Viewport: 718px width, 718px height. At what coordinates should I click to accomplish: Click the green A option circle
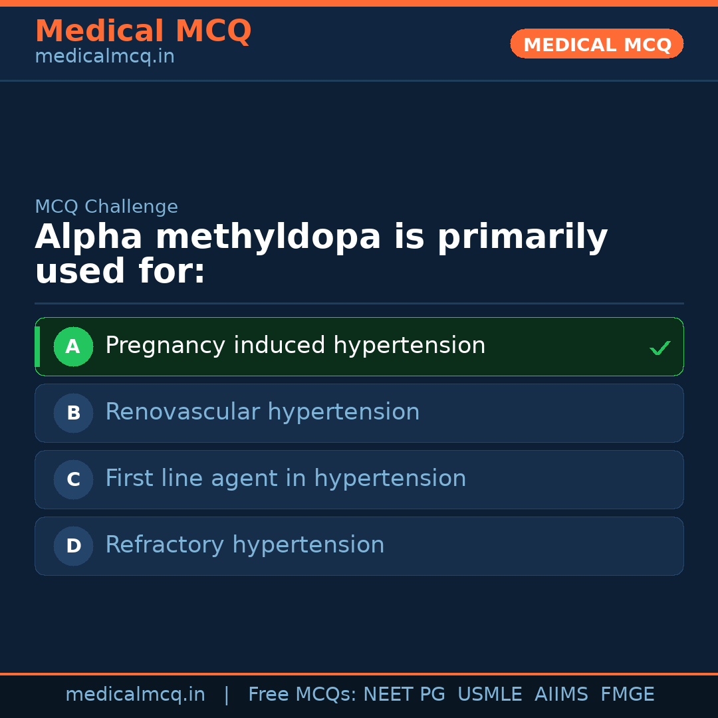pos(73,346)
